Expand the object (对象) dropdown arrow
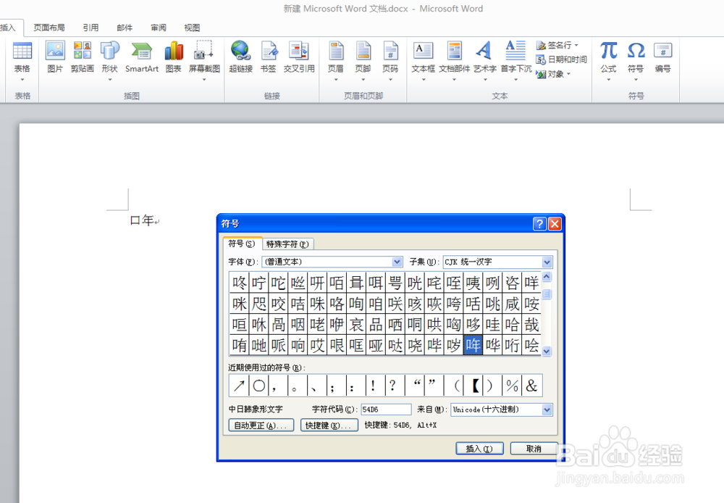This screenshot has height=503, width=724. click(x=568, y=74)
